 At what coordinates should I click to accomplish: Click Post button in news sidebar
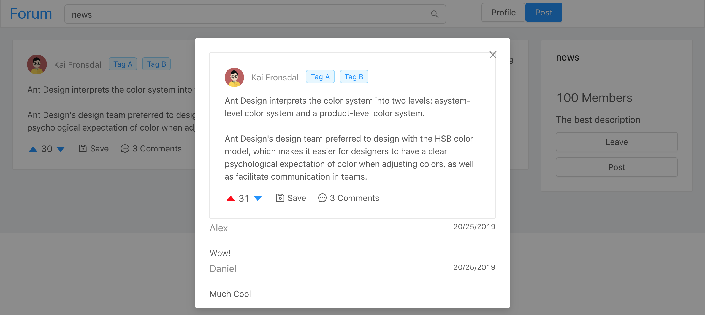pos(617,167)
